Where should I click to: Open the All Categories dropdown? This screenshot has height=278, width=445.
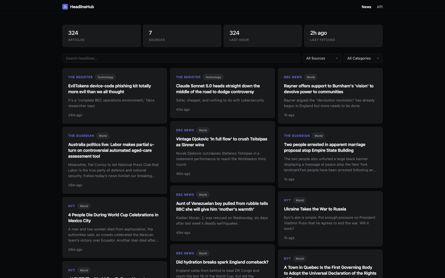[363, 58]
